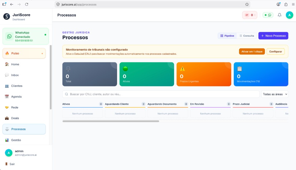296x170 pixels.
Task: Click the Movimentações (7d) stat card
Action: (x=261, y=74)
